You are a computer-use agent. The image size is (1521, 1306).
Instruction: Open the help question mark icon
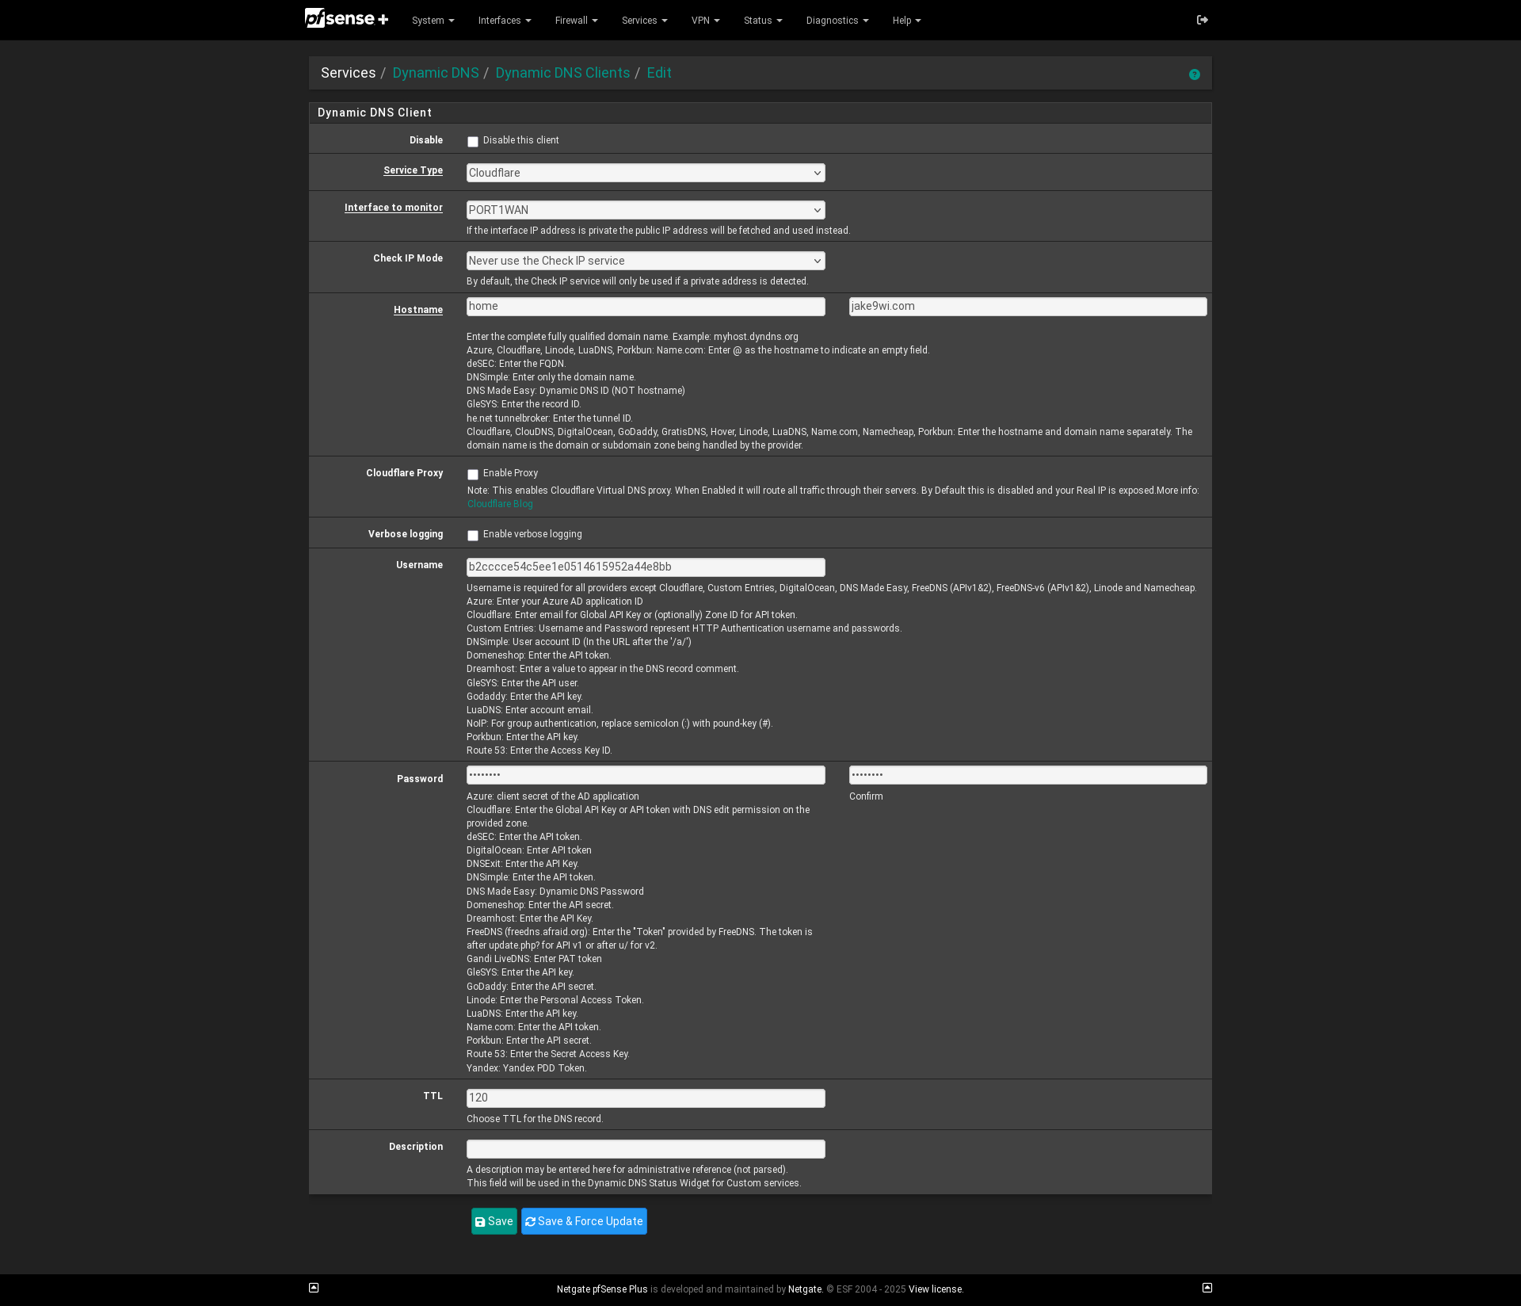[1194, 74]
